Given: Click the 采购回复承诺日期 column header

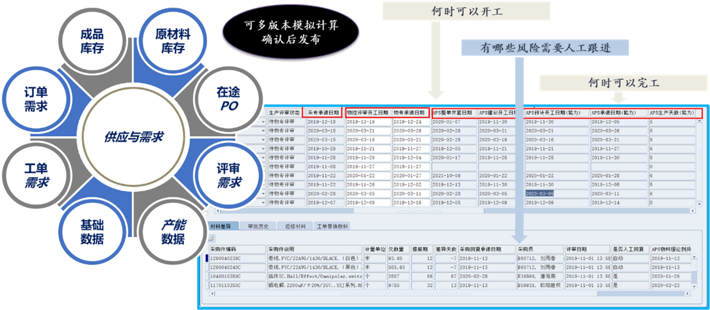Looking at the screenshot, I should 487,249.
